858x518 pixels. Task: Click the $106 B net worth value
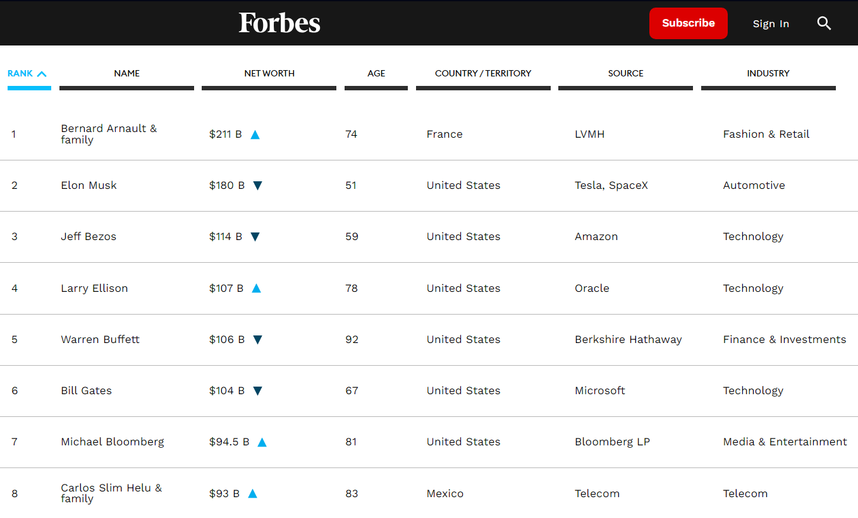pos(227,339)
